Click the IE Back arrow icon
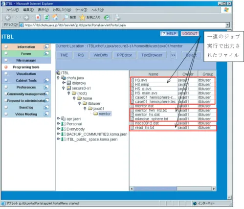Viewport: 244px width, 209px height. pyautogui.click(x=8, y=17)
